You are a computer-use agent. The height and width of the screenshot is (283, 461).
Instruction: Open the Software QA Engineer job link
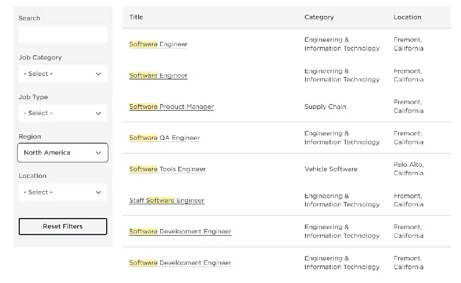pos(164,138)
